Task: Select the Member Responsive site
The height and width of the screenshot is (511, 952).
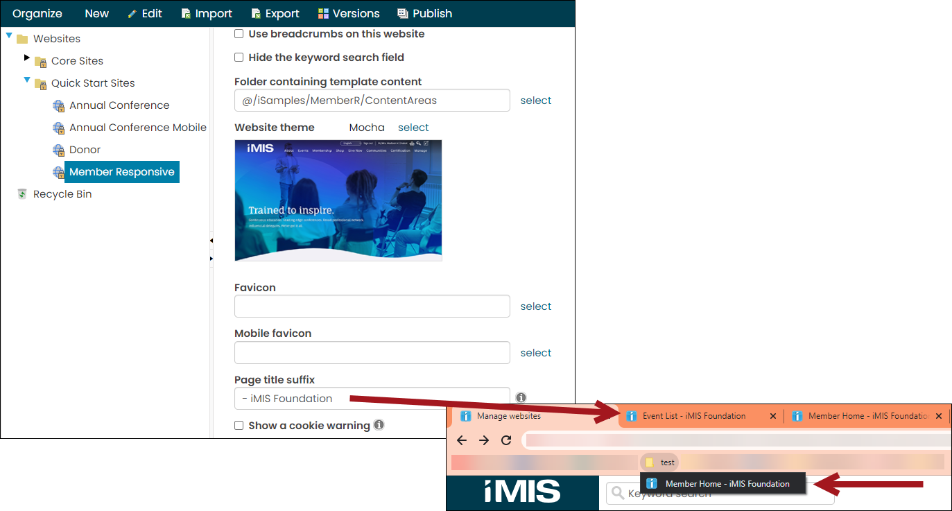Action: tap(122, 172)
